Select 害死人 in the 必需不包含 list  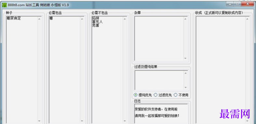tap(97, 22)
